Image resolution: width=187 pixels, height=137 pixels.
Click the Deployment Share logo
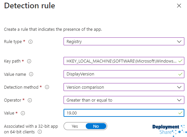click(169, 130)
